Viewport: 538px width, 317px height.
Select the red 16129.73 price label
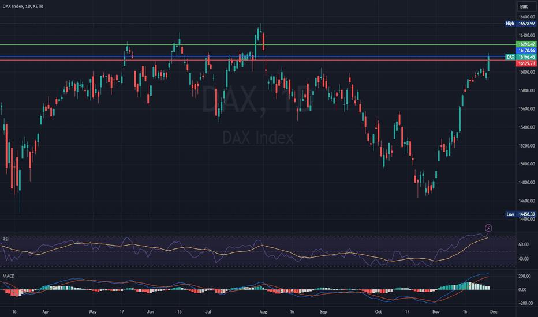[x=526, y=63]
